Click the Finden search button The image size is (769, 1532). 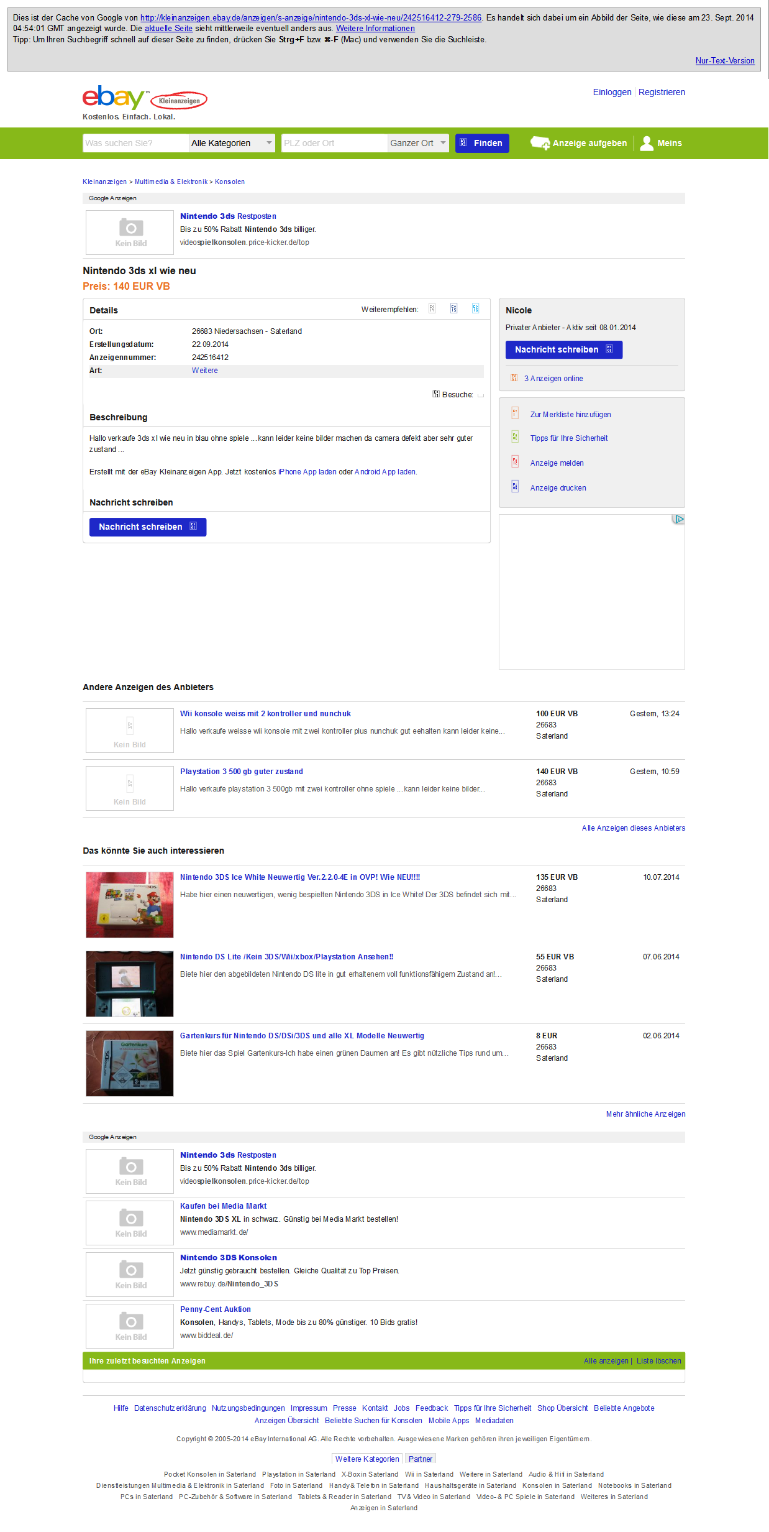point(482,143)
